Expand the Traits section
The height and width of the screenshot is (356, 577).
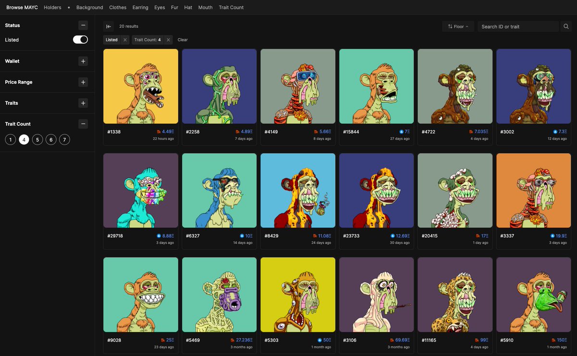coord(83,103)
